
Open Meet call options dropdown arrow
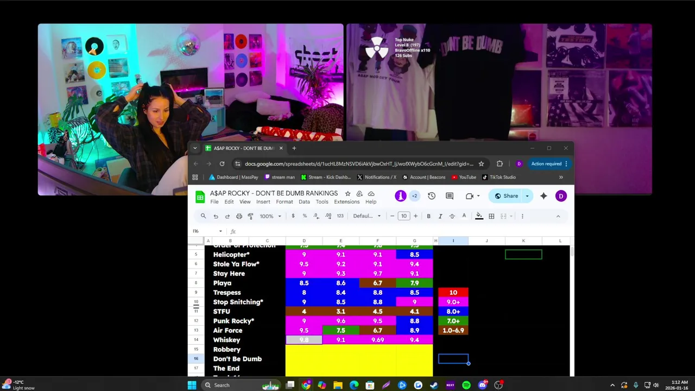point(478,196)
